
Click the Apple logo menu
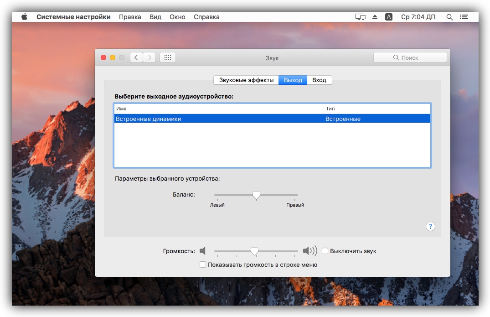point(24,17)
